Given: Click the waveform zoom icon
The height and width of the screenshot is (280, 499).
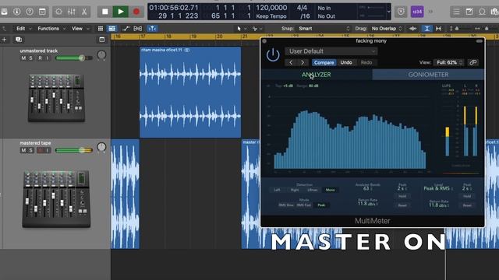Looking at the screenshot, I should (412, 29).
